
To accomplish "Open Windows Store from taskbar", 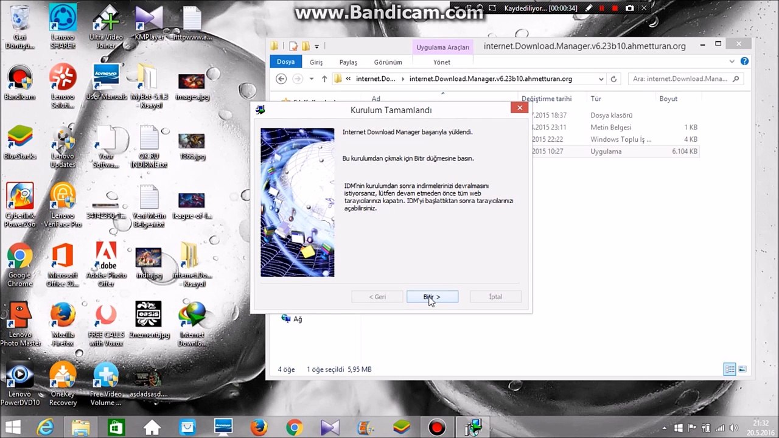I will [x=116, y=428].
